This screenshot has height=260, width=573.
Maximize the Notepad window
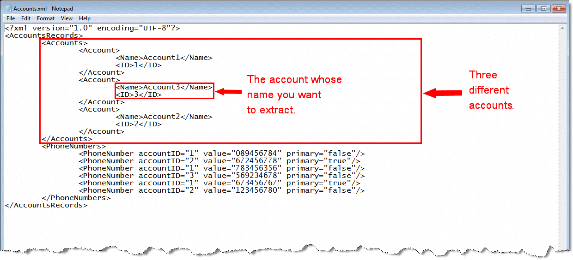pyautogui.click(x=543, y=8)
